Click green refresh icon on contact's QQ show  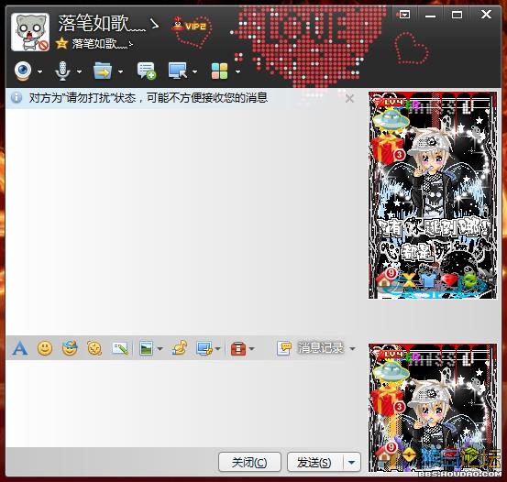click(469, 280)
